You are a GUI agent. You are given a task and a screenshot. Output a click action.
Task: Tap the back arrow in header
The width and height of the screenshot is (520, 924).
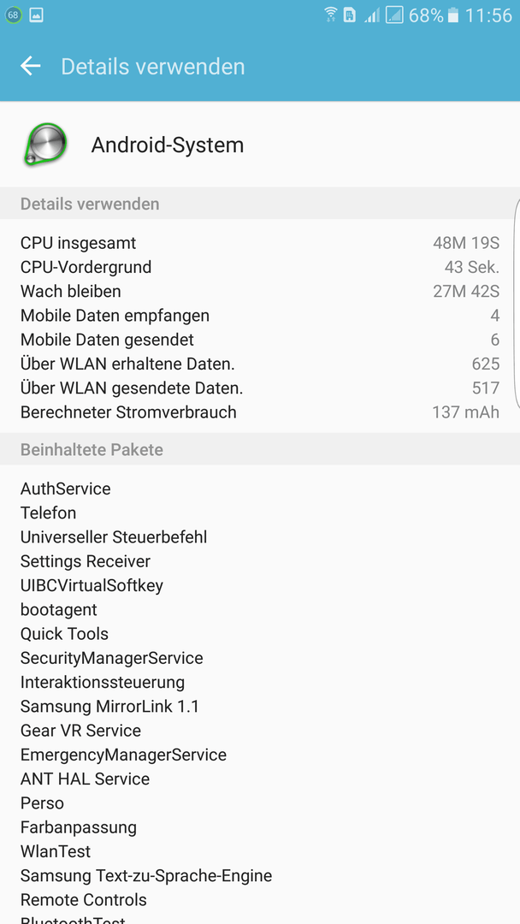tap(31, 66)
